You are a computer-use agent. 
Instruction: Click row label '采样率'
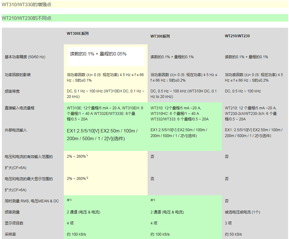click(x=10, y=234)
